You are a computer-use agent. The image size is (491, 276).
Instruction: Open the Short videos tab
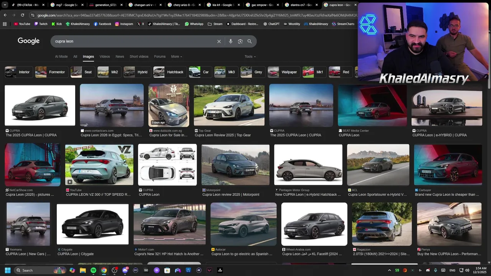point(139,57)
